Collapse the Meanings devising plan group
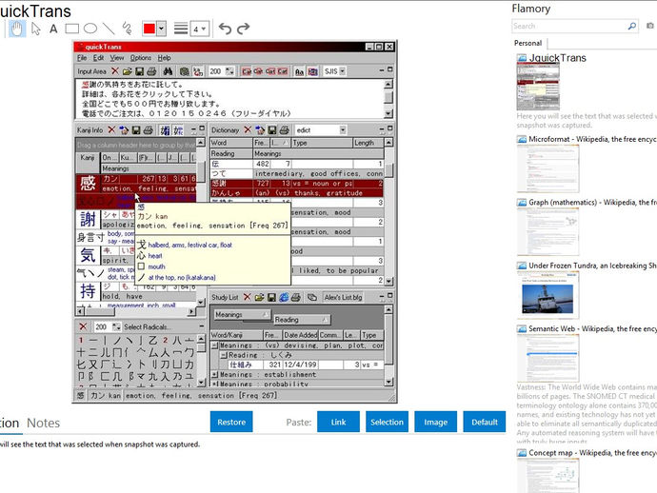Screen dimensions: 657x493 215,345
